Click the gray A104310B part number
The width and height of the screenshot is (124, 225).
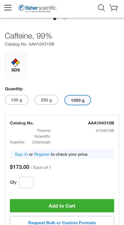[105, 131]
